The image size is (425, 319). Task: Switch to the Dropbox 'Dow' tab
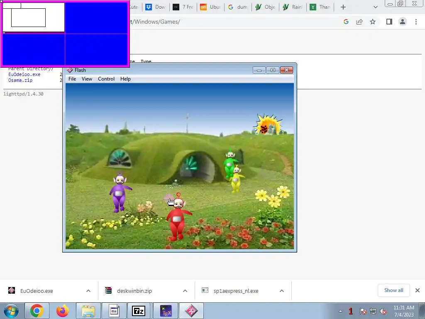pyautogui.click(x=155, y=7)
